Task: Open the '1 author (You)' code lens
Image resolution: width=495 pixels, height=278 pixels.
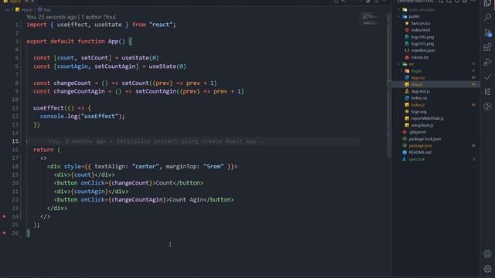Action: click(x=98, y=17)
